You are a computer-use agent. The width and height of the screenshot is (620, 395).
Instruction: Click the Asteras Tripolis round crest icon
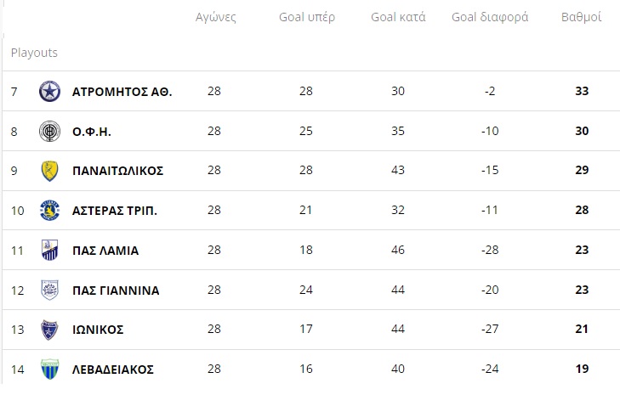(x=50, y=210)
